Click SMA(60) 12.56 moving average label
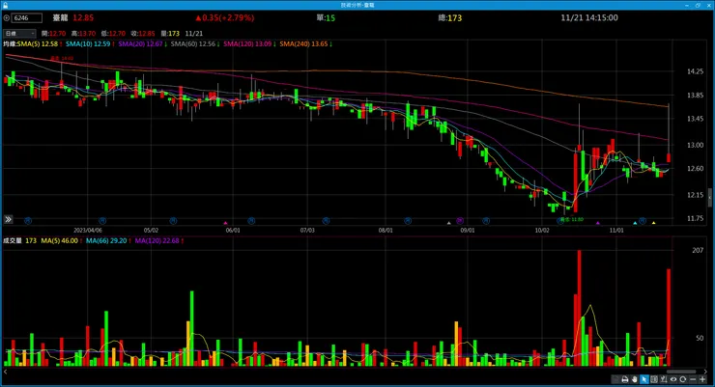715x387 pixels. click(195, 44)
